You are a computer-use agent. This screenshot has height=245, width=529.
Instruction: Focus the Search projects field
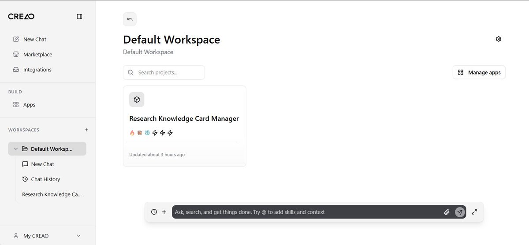coord(164,72)
